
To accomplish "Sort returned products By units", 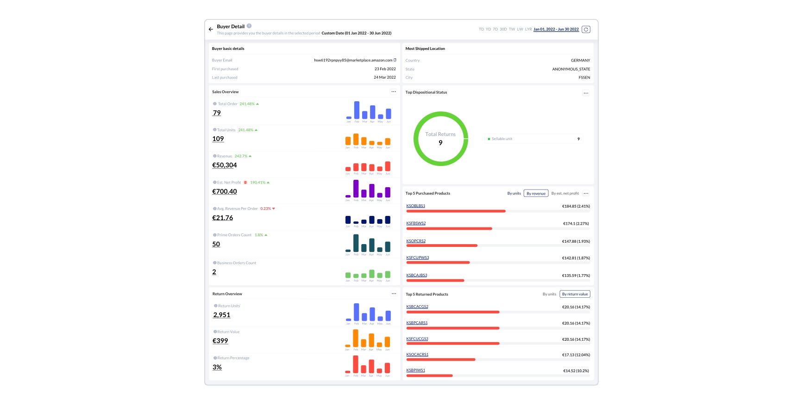I will coord(549,294).
